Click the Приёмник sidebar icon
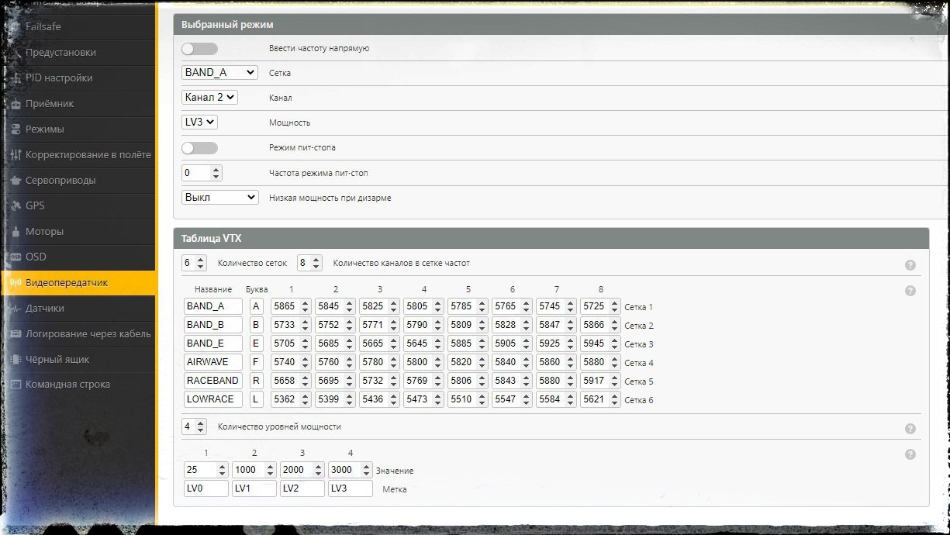 click(x=16, y=104)
